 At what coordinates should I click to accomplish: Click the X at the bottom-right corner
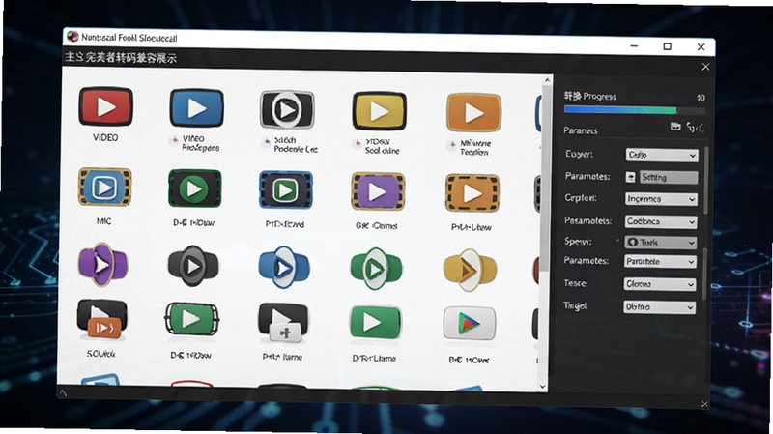point(705,404)
